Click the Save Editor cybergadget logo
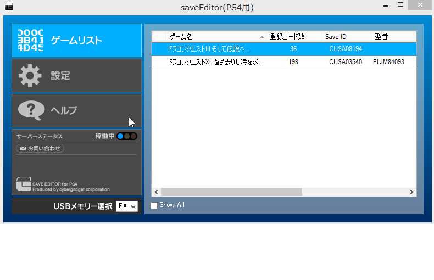 [x=24, y=184]
